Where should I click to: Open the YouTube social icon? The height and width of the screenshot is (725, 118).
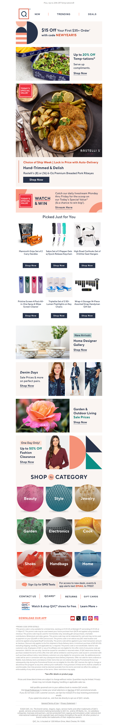[x=73, y=618]
